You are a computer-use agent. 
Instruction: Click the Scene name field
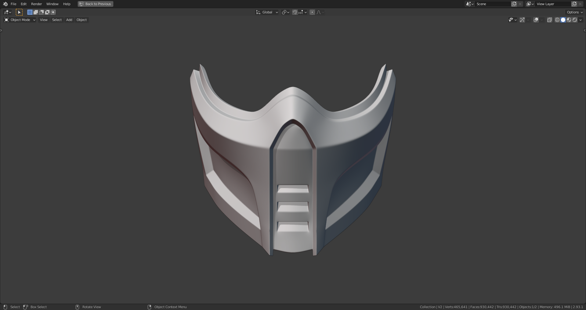[493, 4]
